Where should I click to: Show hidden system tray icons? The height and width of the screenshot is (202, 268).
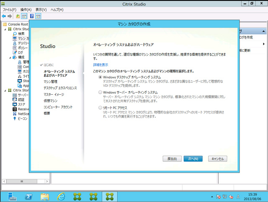212,197
